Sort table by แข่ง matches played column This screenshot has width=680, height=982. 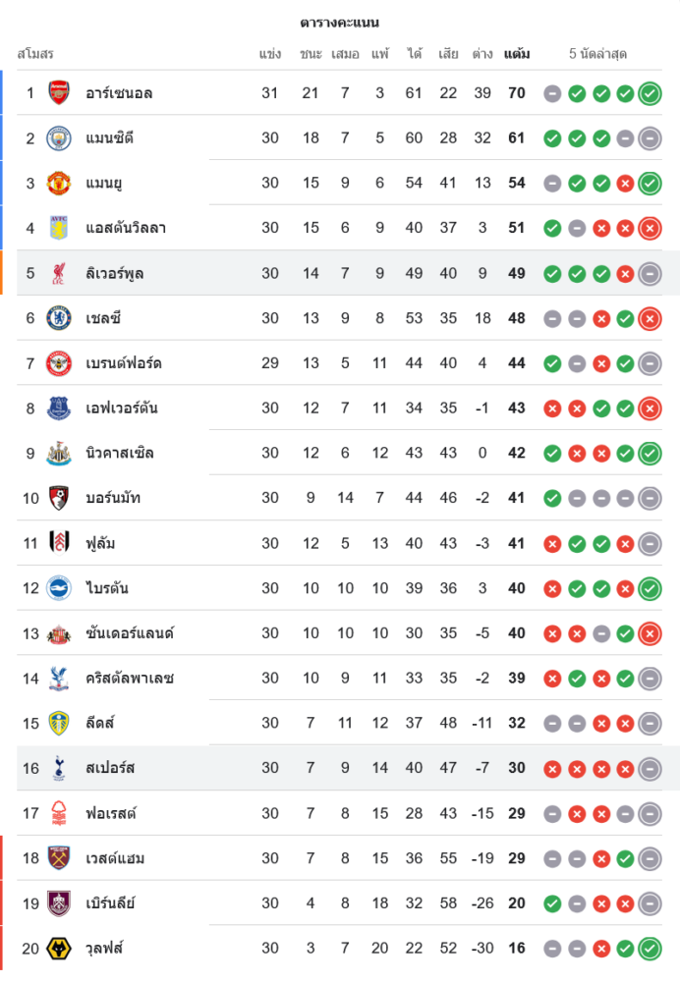pos(270,54)
